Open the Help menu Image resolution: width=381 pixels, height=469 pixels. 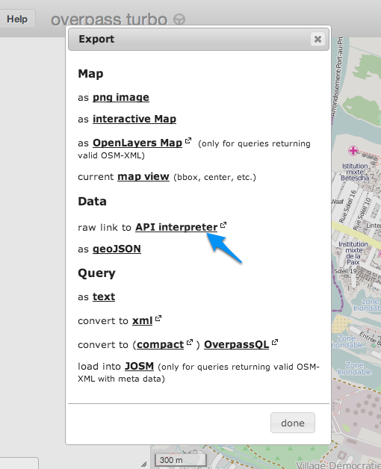pos(17,19)
